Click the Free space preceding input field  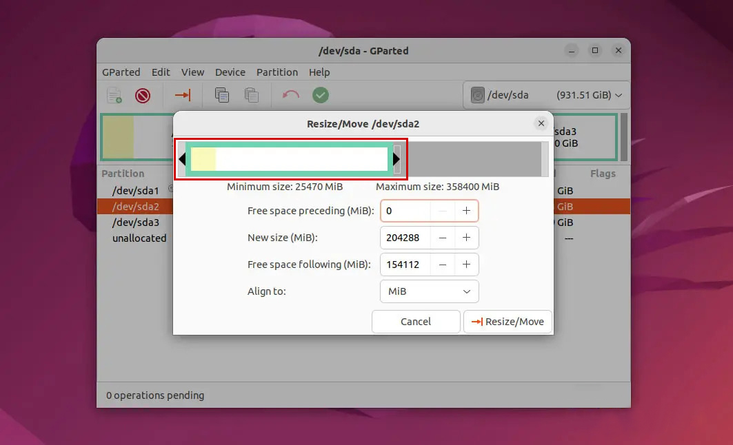tap(404, 211)
